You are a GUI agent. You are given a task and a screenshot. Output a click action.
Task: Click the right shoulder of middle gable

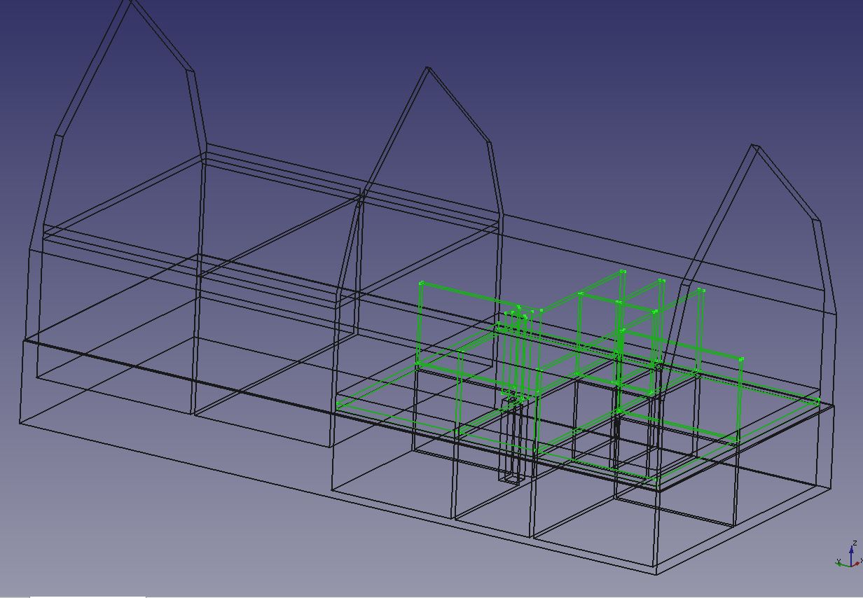pos(488,143)
